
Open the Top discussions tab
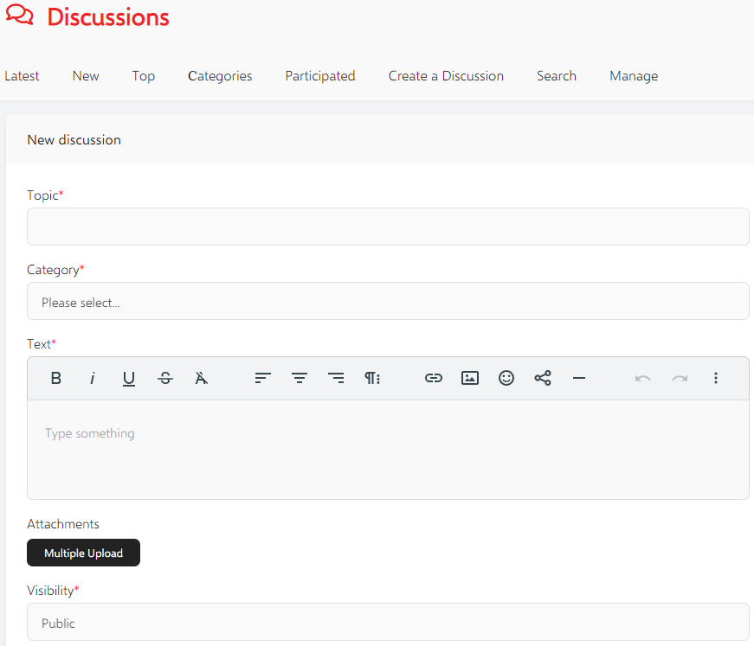coord(144,76)
